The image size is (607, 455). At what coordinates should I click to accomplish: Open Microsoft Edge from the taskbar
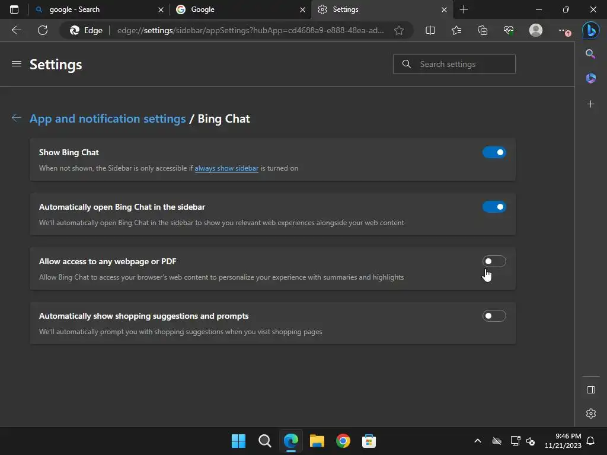[x=290, y=441]
